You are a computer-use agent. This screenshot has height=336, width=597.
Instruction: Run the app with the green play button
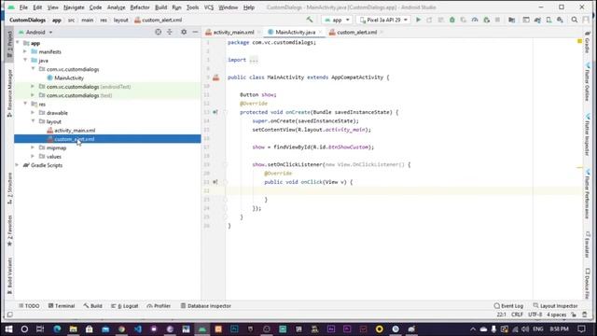pyautogui.click(x=418, y=20)
